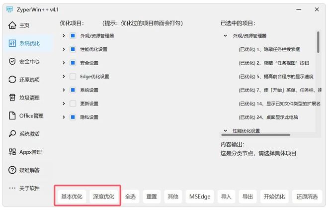Click the ZyperWin++ app logo in title bar
The height and width of the screenshot is (210, 328).
[9, 9]
